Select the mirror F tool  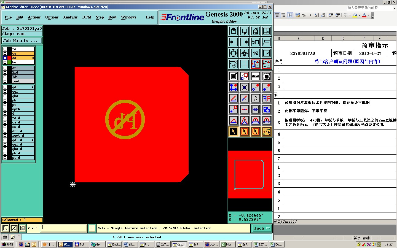point(267,98)
